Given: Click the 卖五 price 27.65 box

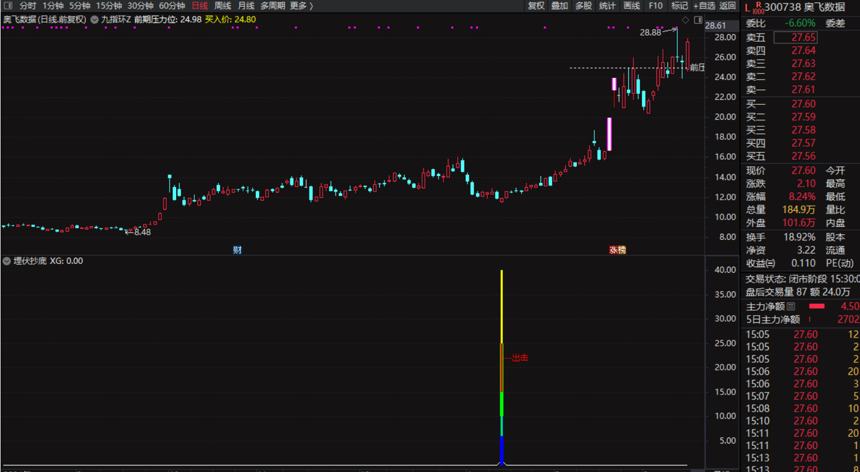Looking at the screenshot, I should click(x=795, y=37).
